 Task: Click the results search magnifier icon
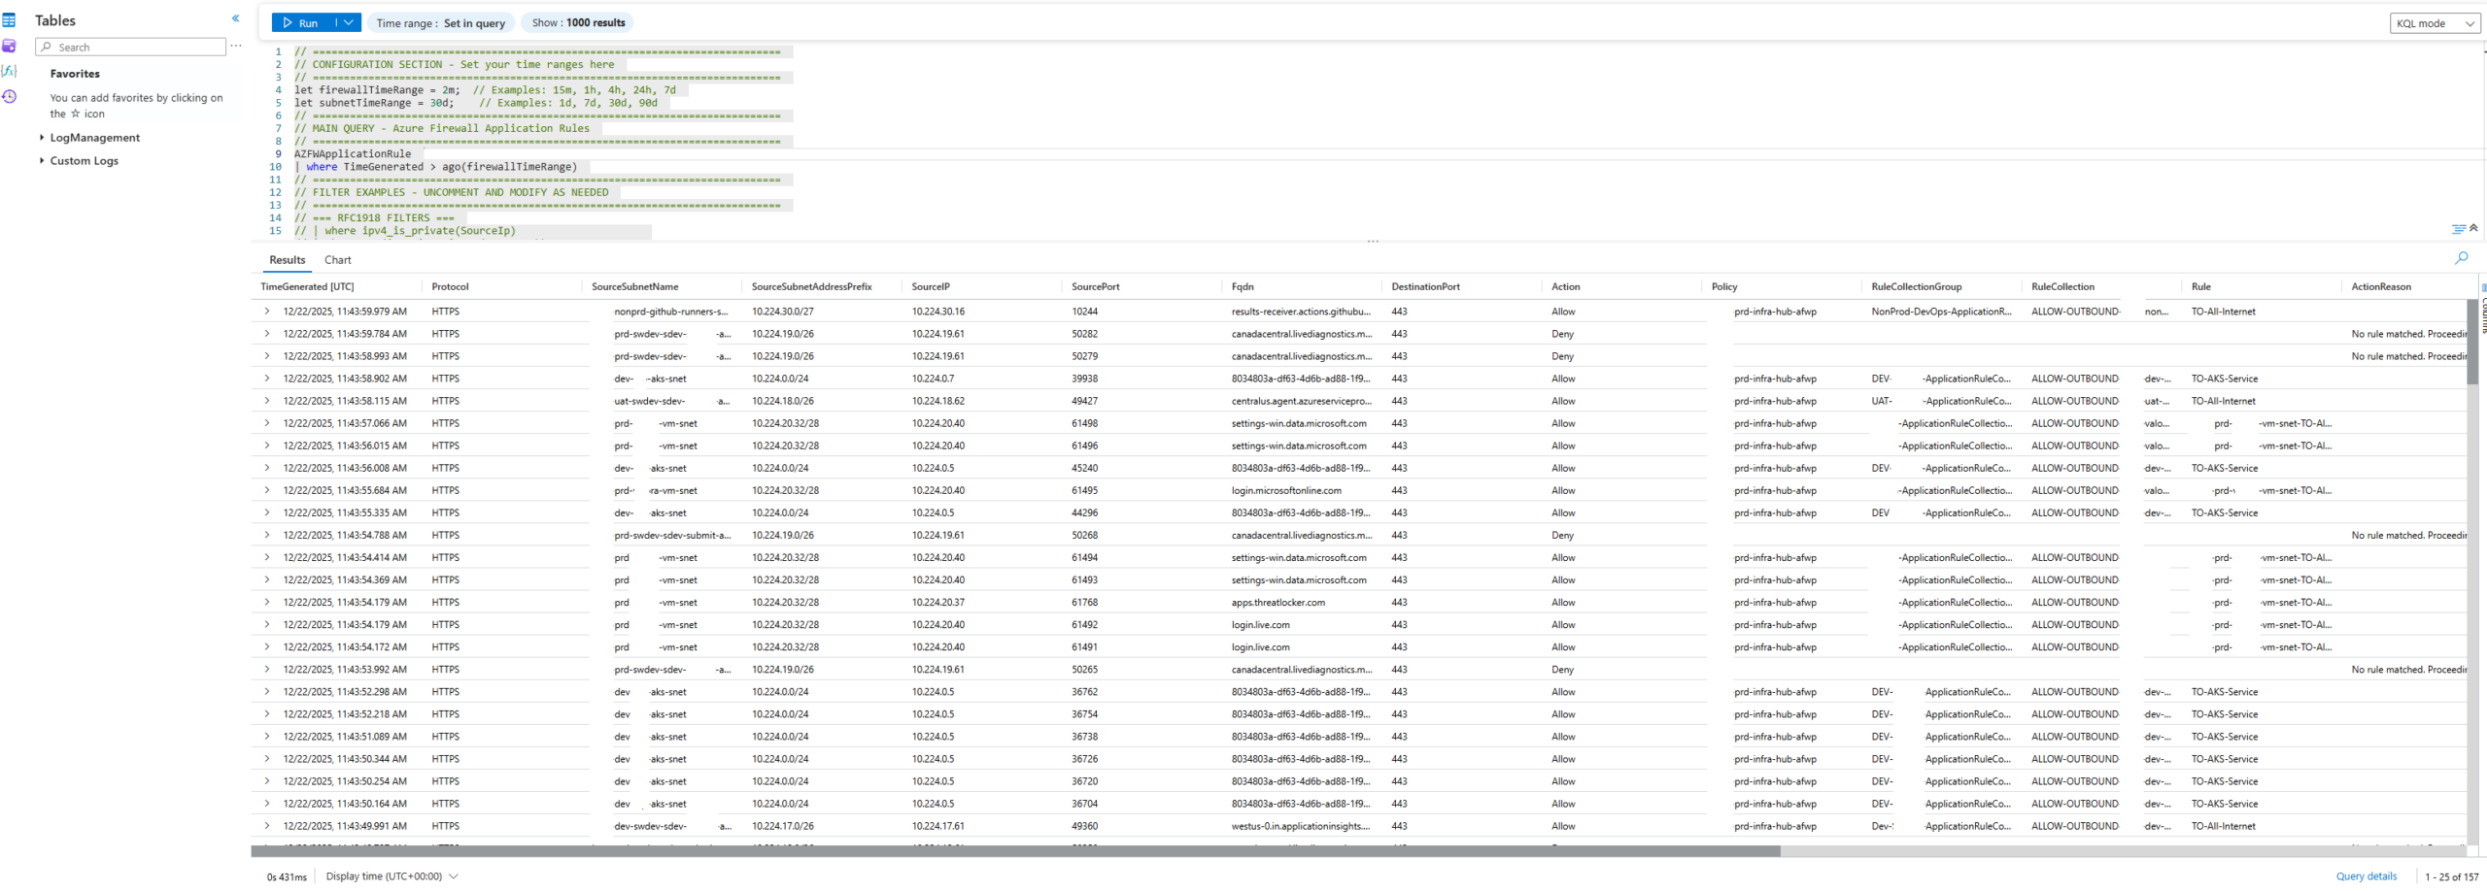pos(2461,258)
